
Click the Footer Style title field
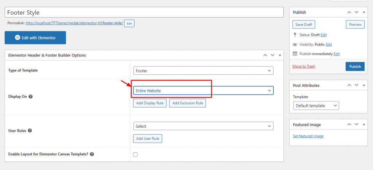pyautogui.click(x=144, y=12)
